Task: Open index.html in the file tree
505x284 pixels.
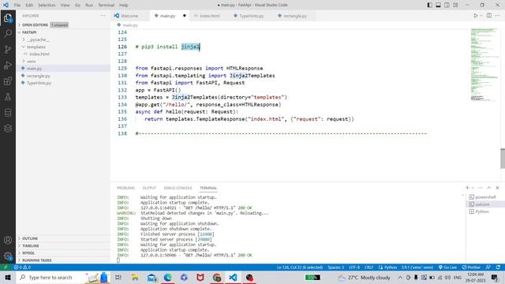Action: pyautogui.click(x=39, y=54)
